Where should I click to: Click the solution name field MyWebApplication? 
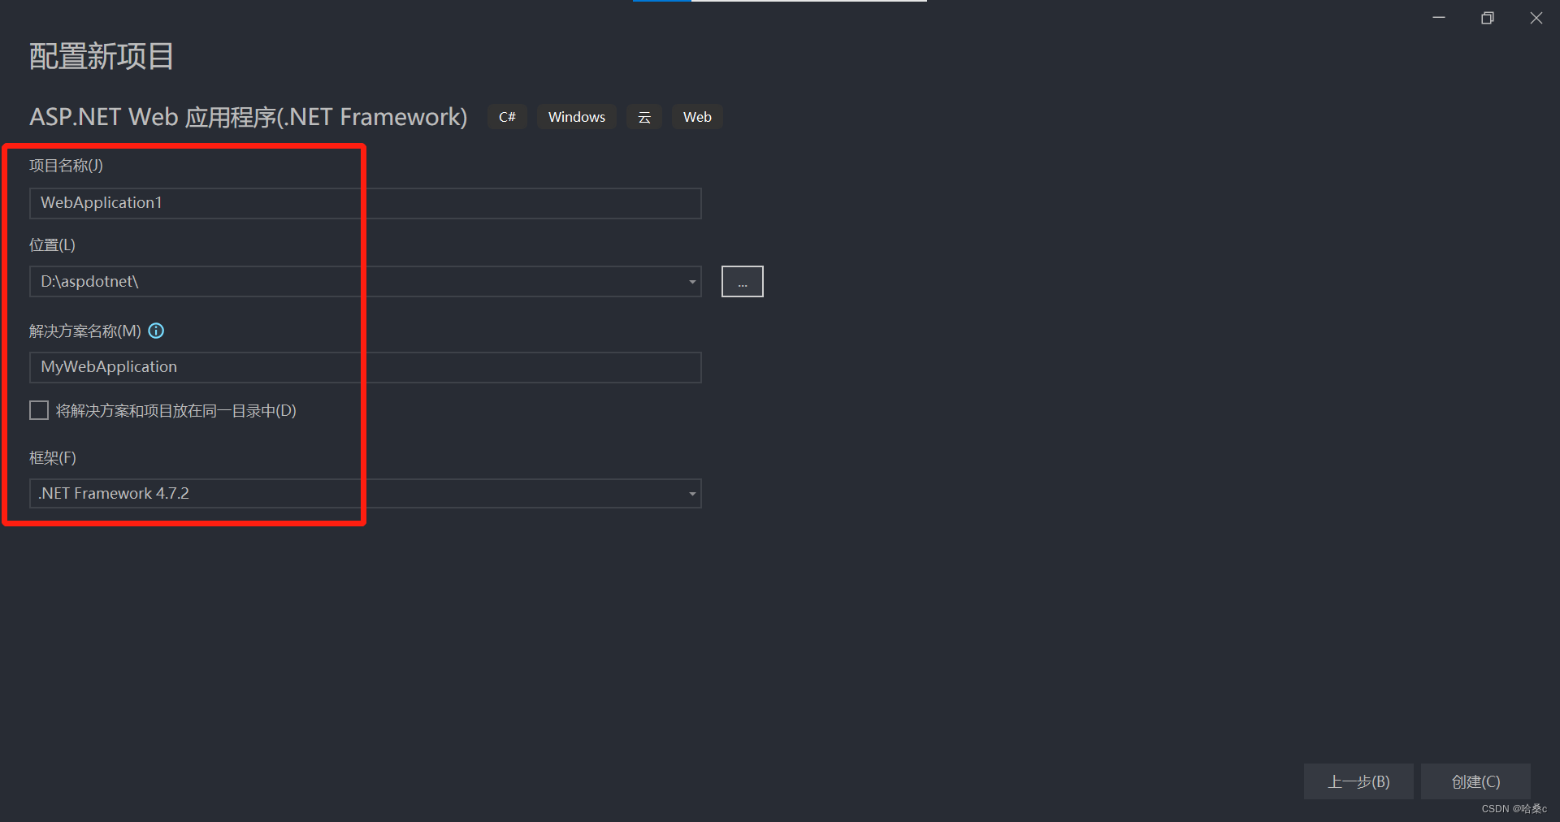[x=365, y=367]
